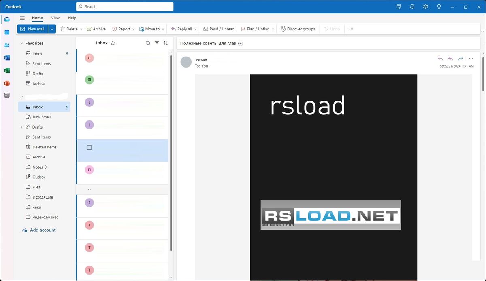
Task: Open the notifications bell
Action: click(x=412, y=7)
